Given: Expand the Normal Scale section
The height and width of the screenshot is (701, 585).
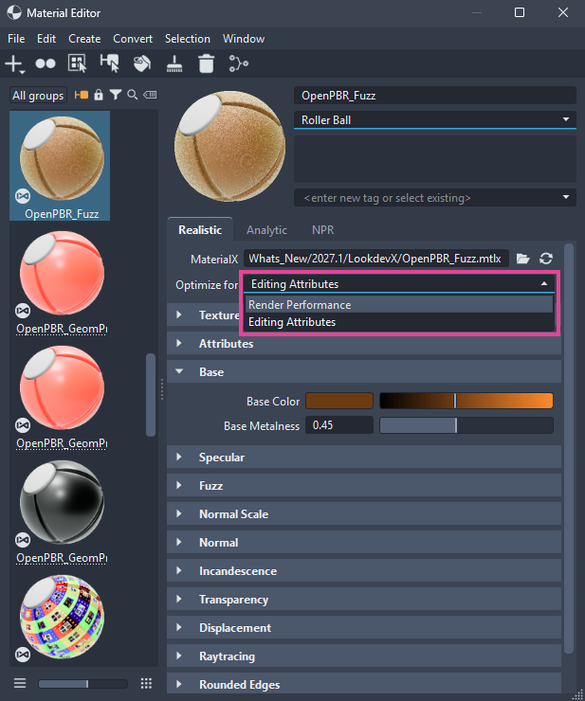Looking at the screenshot, I should [364, 513].
